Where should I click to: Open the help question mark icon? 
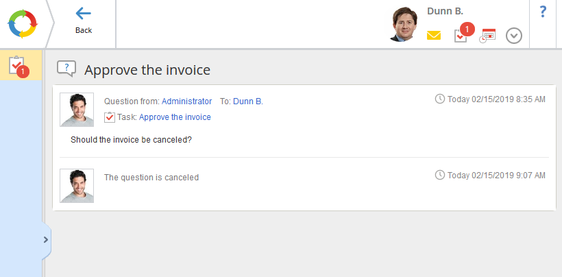[x=543, y=12]
